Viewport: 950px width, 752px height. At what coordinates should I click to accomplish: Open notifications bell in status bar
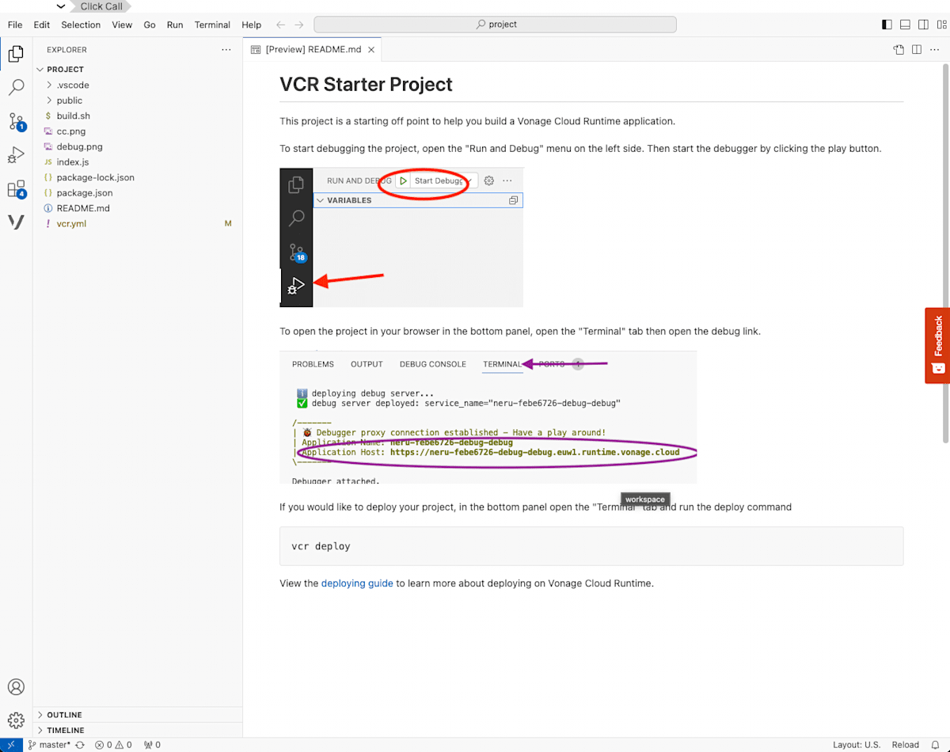coord(935,745)
